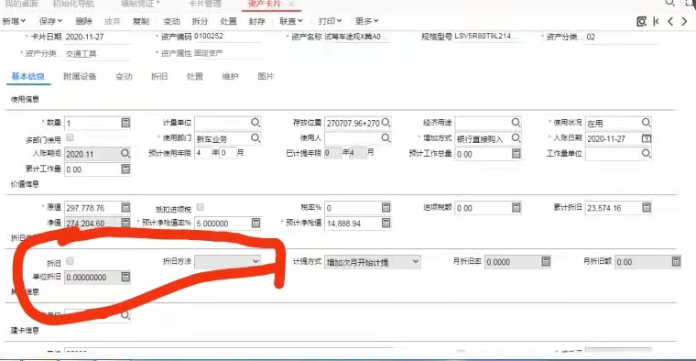Click search icon in 经济用途 field
The height and width of the screenshot is (361, 696).
pos(516,122)
